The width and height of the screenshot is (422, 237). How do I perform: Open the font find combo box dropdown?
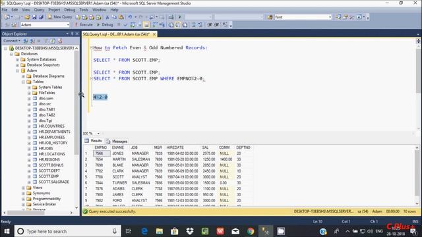click(330, 17)
